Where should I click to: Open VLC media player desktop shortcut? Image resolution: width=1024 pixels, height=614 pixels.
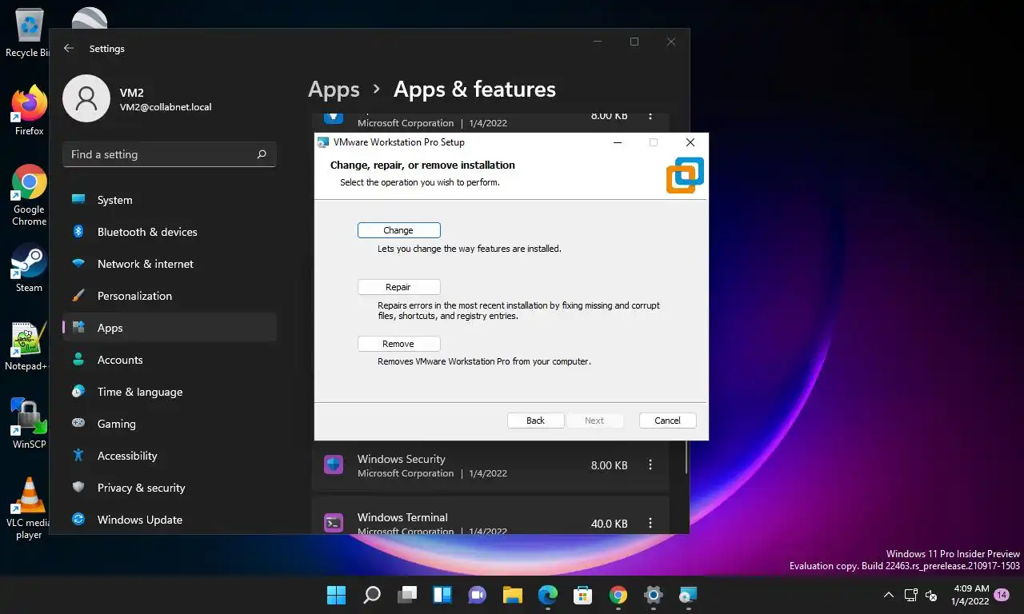(29, 508)
